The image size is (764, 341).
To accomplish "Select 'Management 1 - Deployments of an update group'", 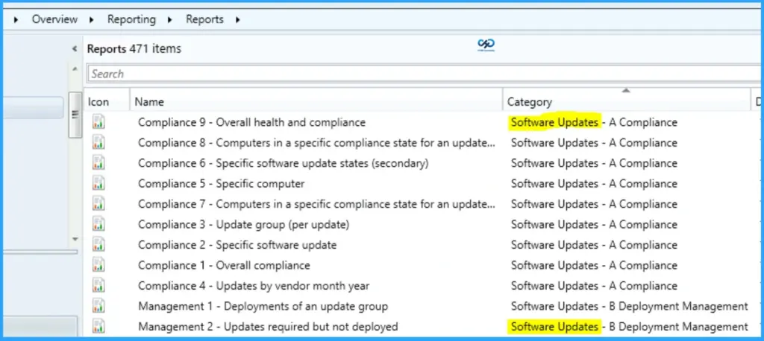I will 263,307.
